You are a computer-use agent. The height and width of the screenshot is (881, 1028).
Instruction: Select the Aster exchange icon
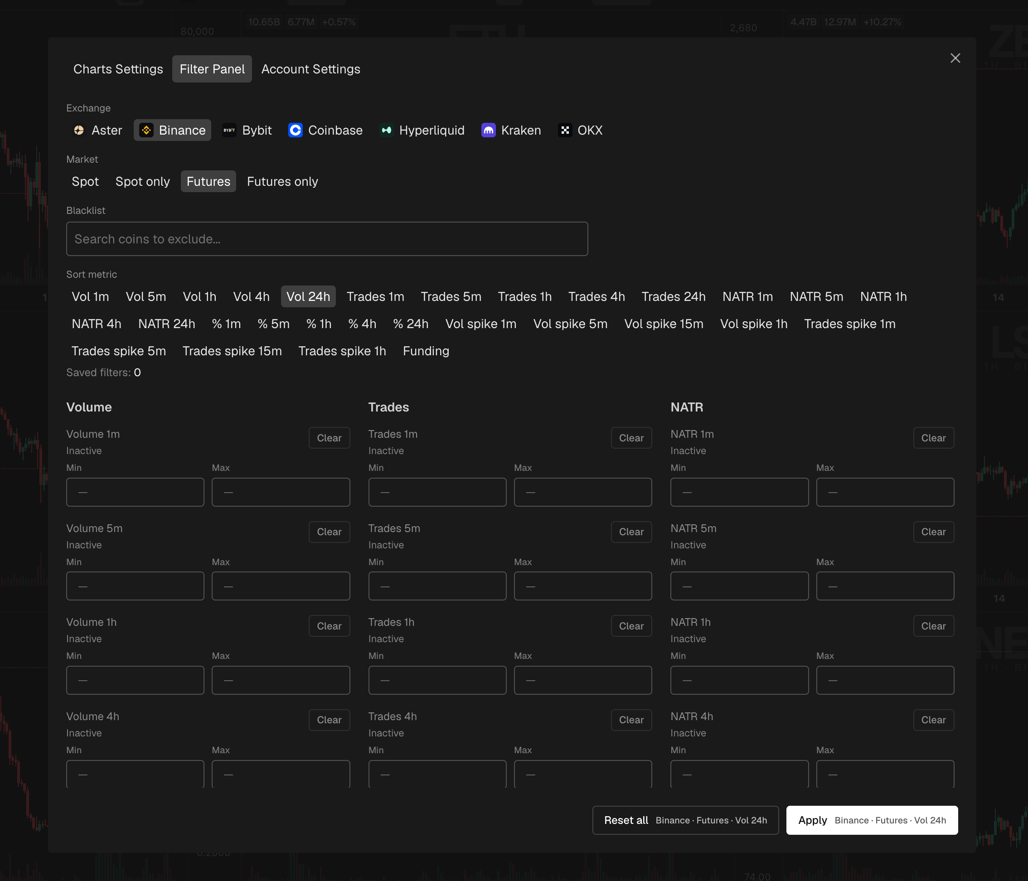pyautogui.click(x=79, y=130)
